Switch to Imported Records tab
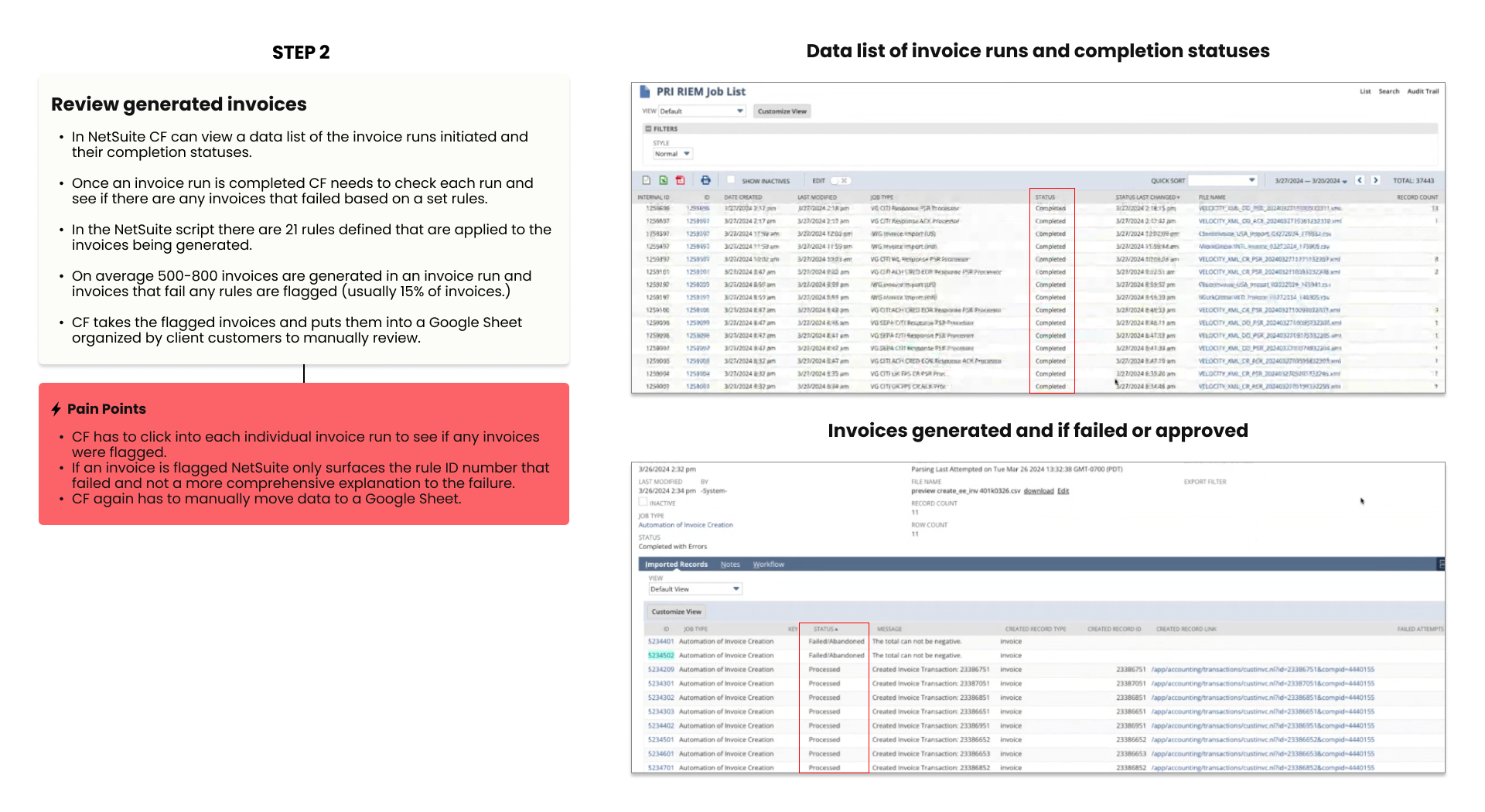The width and height of the screenshot is (1485, 812). [677, 565]
